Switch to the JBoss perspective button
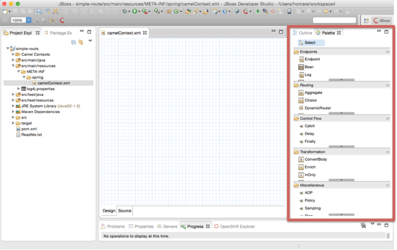397x250 pixels. tap(382, 21)
